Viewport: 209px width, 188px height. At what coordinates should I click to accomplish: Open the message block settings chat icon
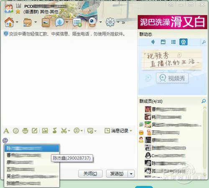(x=90, y=131)
